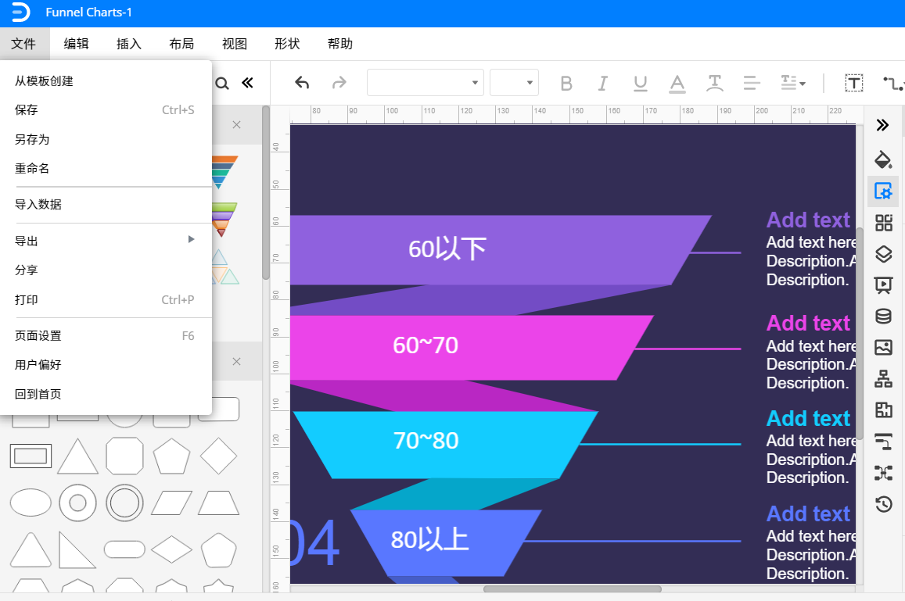The image size is (905, 601).
Task: Toggle bold text formatting
Action: pyautogui.click(x=566, y=84)
